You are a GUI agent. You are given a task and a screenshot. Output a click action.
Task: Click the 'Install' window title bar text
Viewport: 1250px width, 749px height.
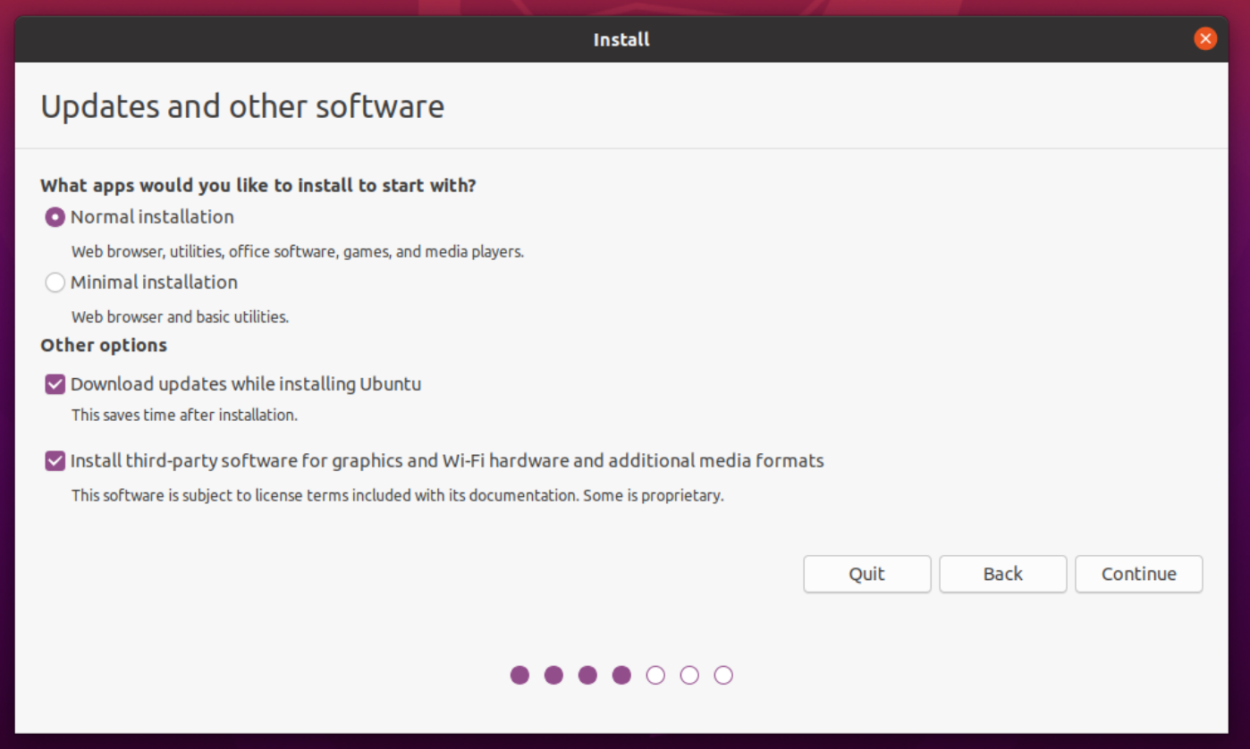[x=621, y=39]
